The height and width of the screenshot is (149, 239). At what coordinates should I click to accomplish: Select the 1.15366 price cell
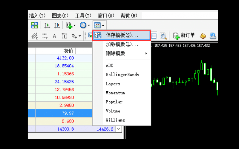56,74
